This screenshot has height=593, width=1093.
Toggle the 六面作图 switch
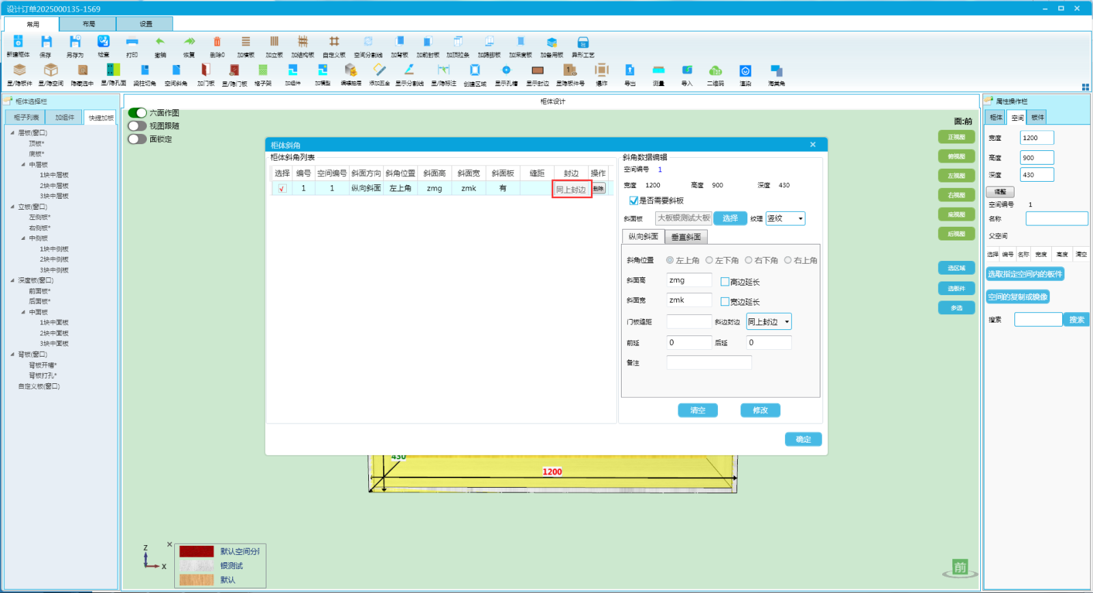137,113
